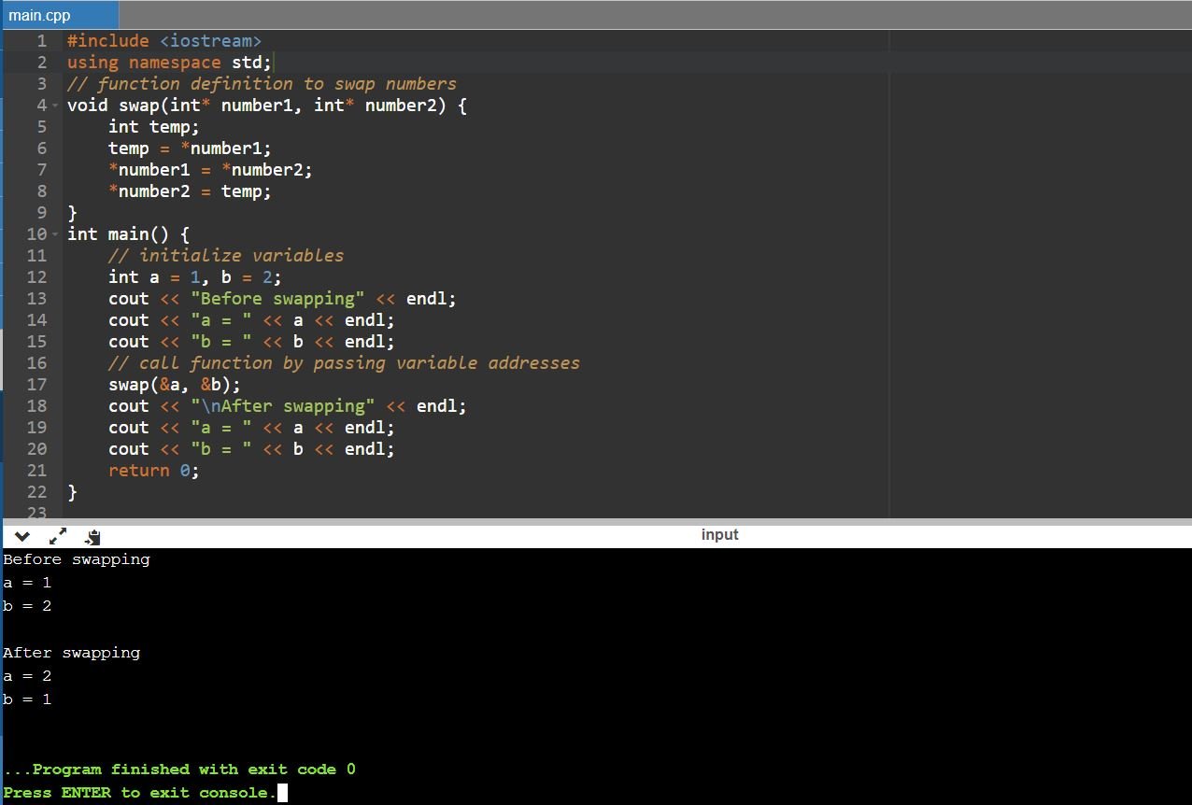Screen dimensions: 1192x805
Task: Collapse the console with the chevron icon
Action: pos(22,536)
